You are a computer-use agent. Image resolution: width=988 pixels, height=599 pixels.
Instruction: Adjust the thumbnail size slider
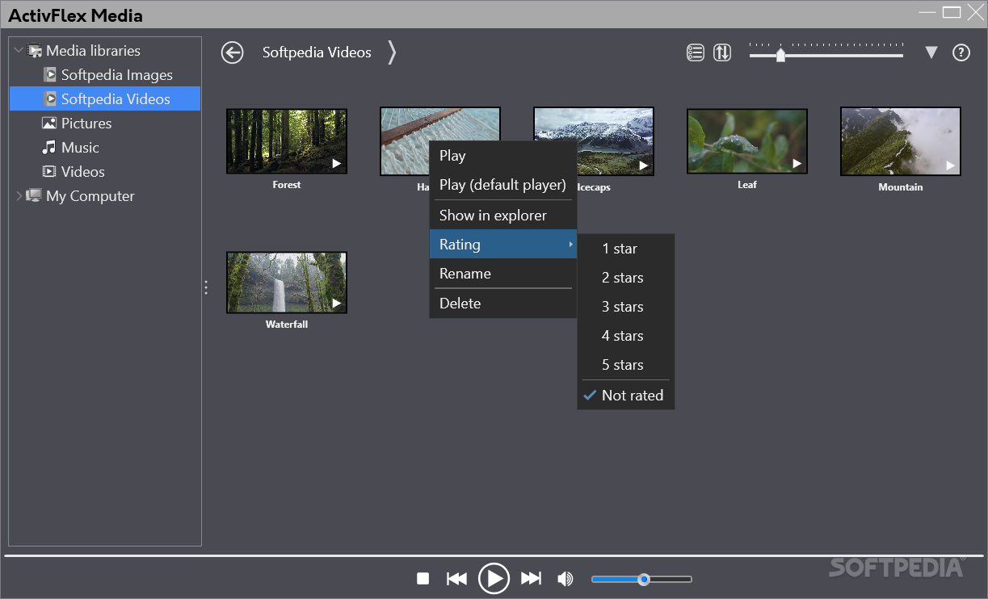click(826, 52)
